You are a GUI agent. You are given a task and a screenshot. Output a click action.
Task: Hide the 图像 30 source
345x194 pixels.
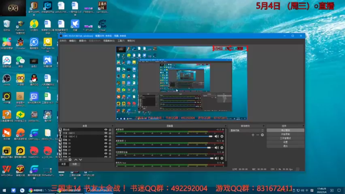tap(106, 140)
